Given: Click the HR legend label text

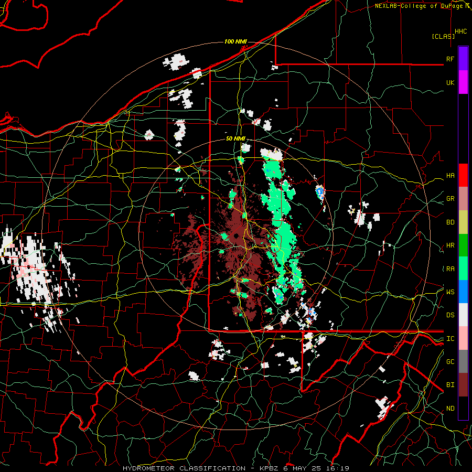Looking at the screenshot, I should (x=450, y=245).
